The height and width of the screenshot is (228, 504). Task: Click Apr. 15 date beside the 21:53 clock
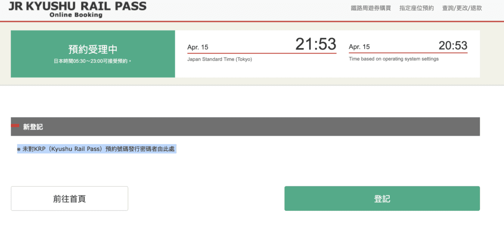(x=198, y=47)
